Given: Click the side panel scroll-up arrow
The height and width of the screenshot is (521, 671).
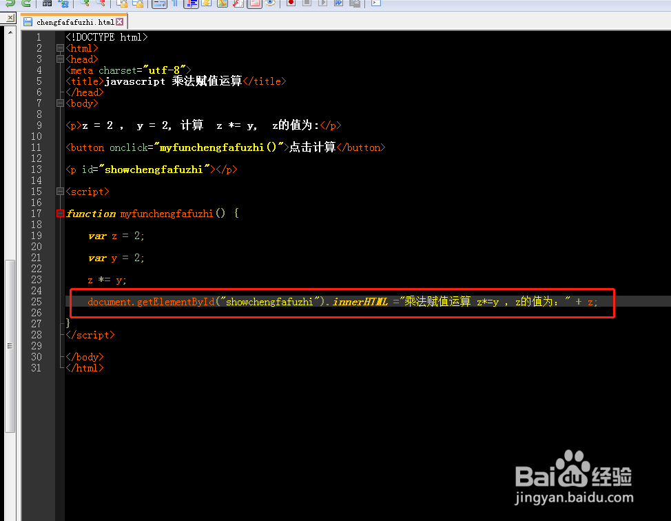Looking at the screenshot, I should pyautogui.click(x=10, y=32).
